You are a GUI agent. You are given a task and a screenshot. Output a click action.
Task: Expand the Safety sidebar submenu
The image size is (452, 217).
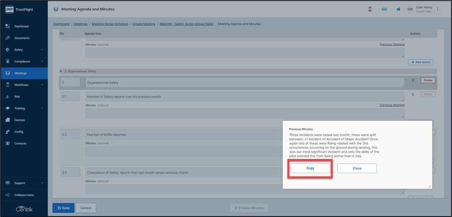click(x=42, y=50)
